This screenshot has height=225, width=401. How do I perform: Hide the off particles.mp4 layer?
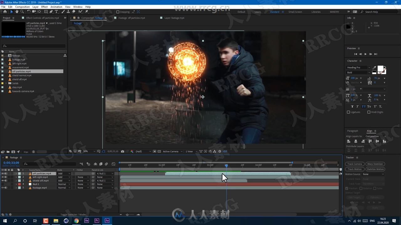click(3, 173)
